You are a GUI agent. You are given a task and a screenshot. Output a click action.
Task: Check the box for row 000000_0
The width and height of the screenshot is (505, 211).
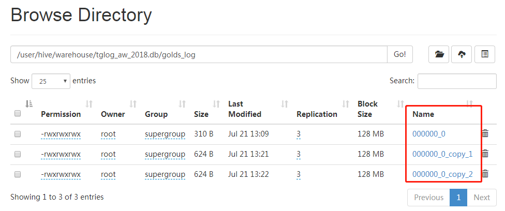pos(18,134)
